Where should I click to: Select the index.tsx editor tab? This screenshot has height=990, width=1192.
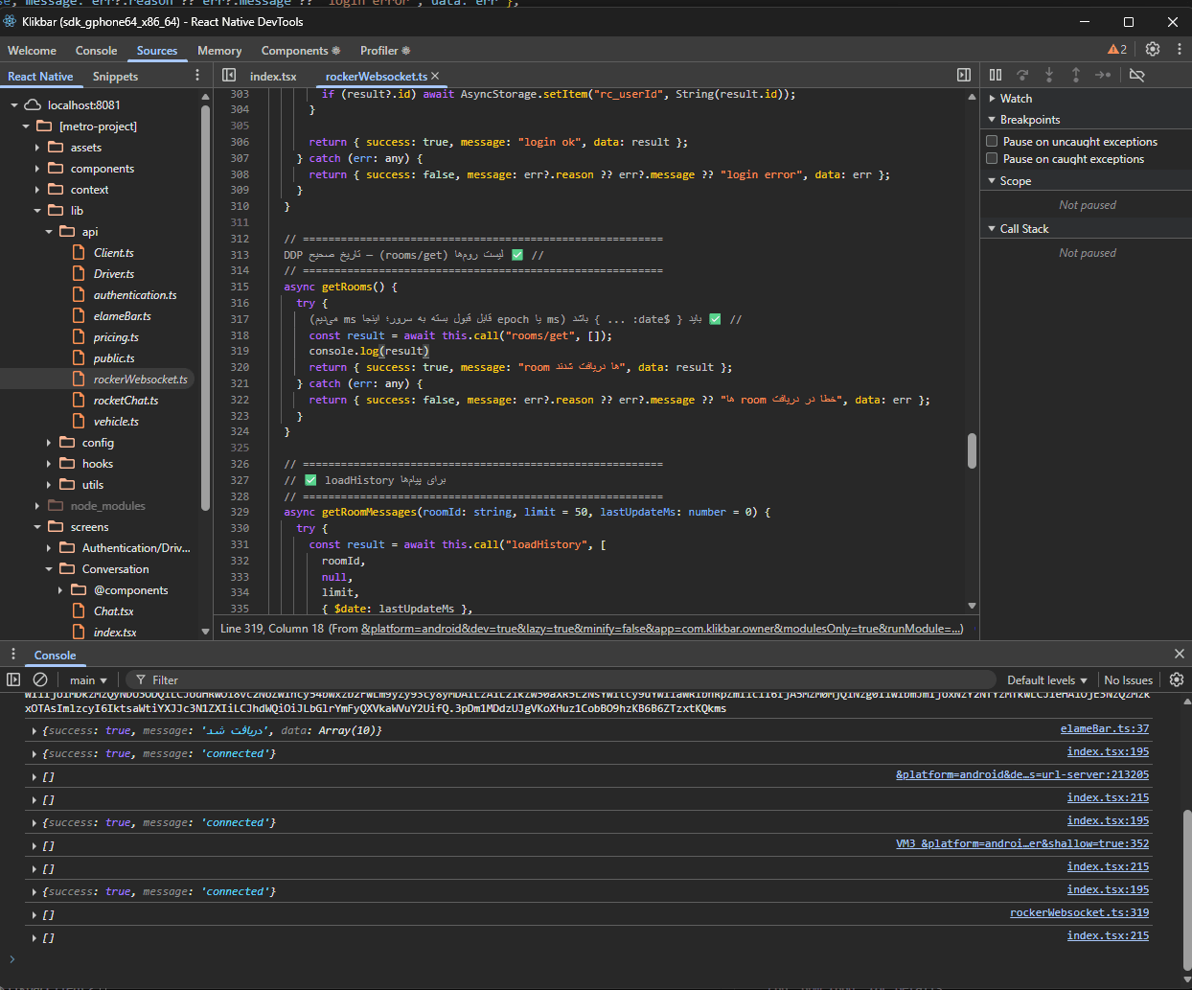click(273, 76)
